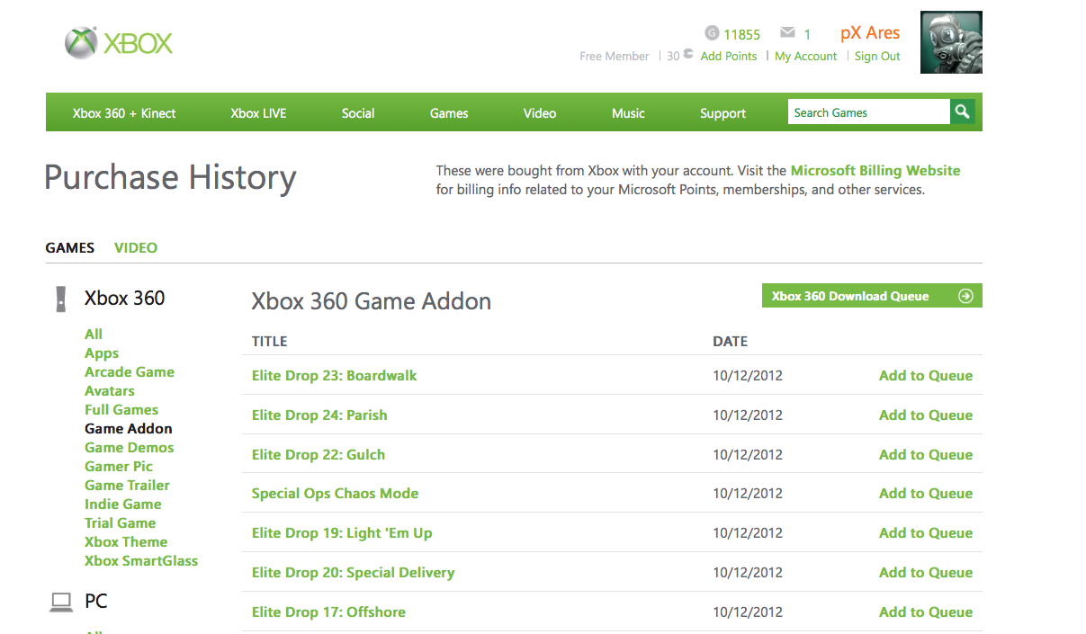Click the pX Ares gamertag
1086x634 pixels.
click(870, 33)
